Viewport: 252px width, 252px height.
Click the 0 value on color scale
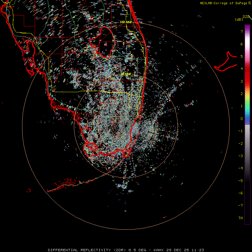242,119
